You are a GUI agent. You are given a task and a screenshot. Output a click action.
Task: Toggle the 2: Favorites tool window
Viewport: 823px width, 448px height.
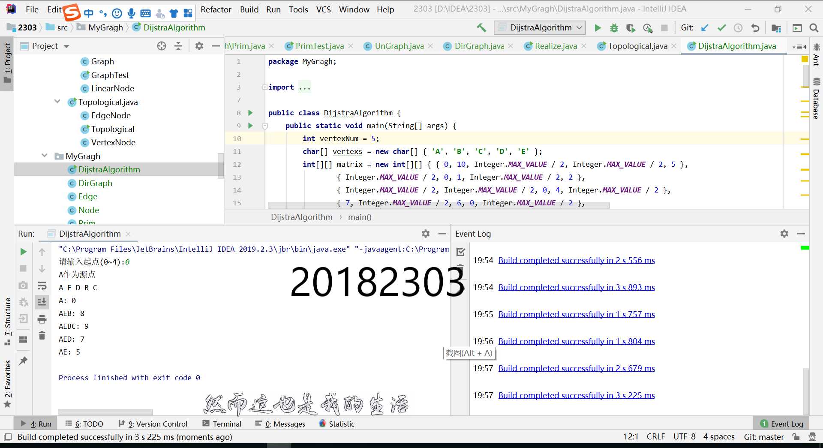click(7, 384)
